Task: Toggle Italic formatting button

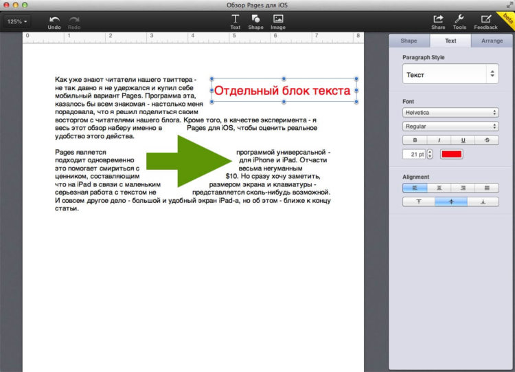Action: tap(439, 140)
